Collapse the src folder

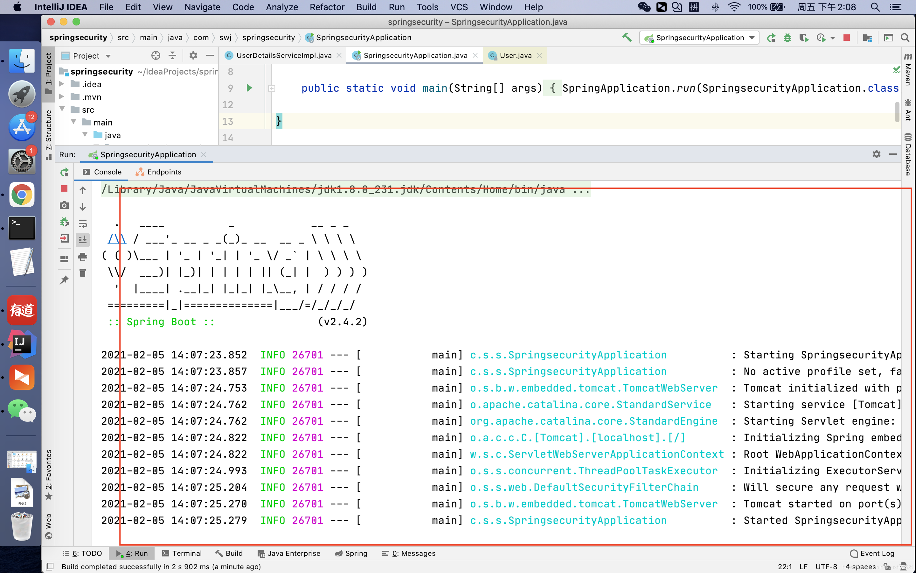62,110
